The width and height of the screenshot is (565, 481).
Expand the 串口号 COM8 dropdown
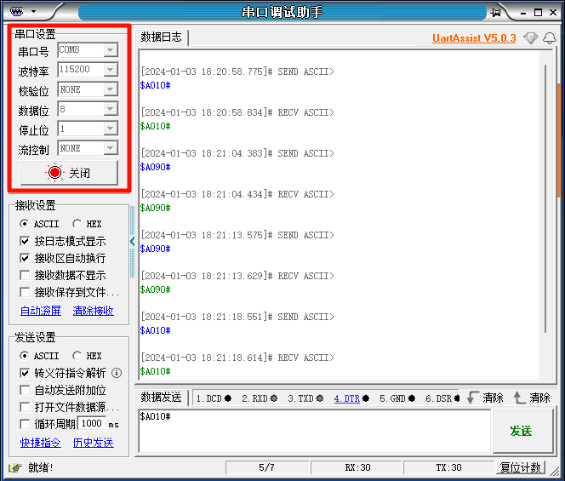(111, 49)
